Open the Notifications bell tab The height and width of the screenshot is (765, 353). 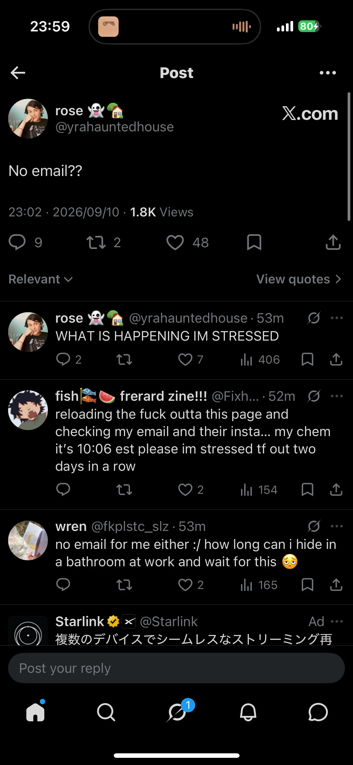click(x=248, y=712)
